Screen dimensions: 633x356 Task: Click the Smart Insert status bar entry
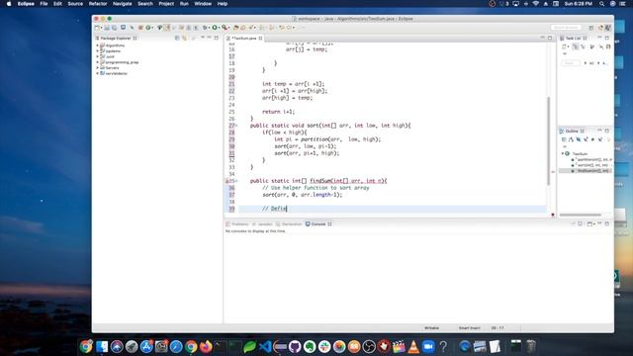[469, 328]
